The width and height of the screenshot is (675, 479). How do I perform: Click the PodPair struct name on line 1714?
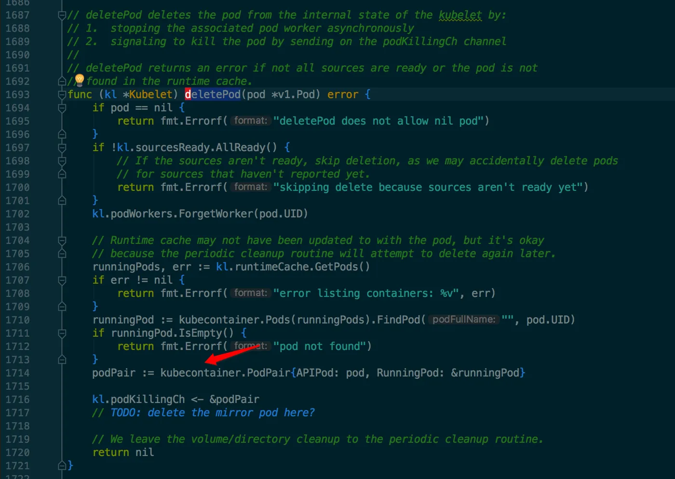[269, 373]
